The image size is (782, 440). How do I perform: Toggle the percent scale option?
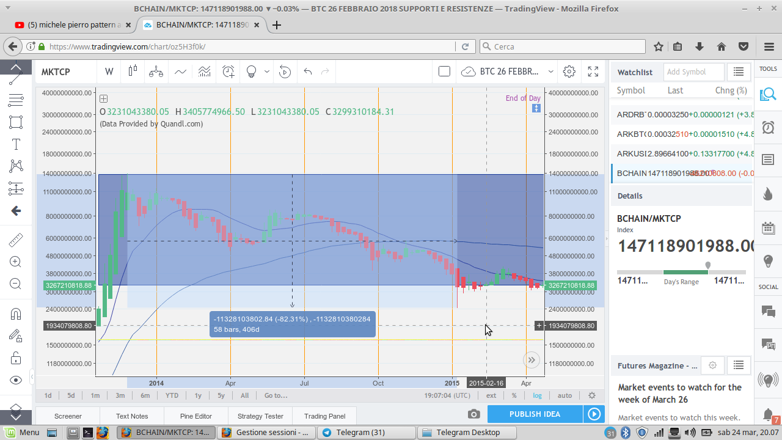tap(514, 395)
